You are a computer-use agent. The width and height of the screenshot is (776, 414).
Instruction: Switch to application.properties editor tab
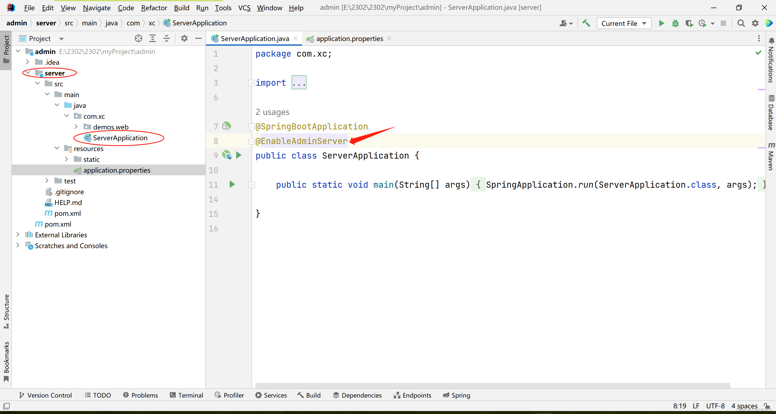coord(349,39)
